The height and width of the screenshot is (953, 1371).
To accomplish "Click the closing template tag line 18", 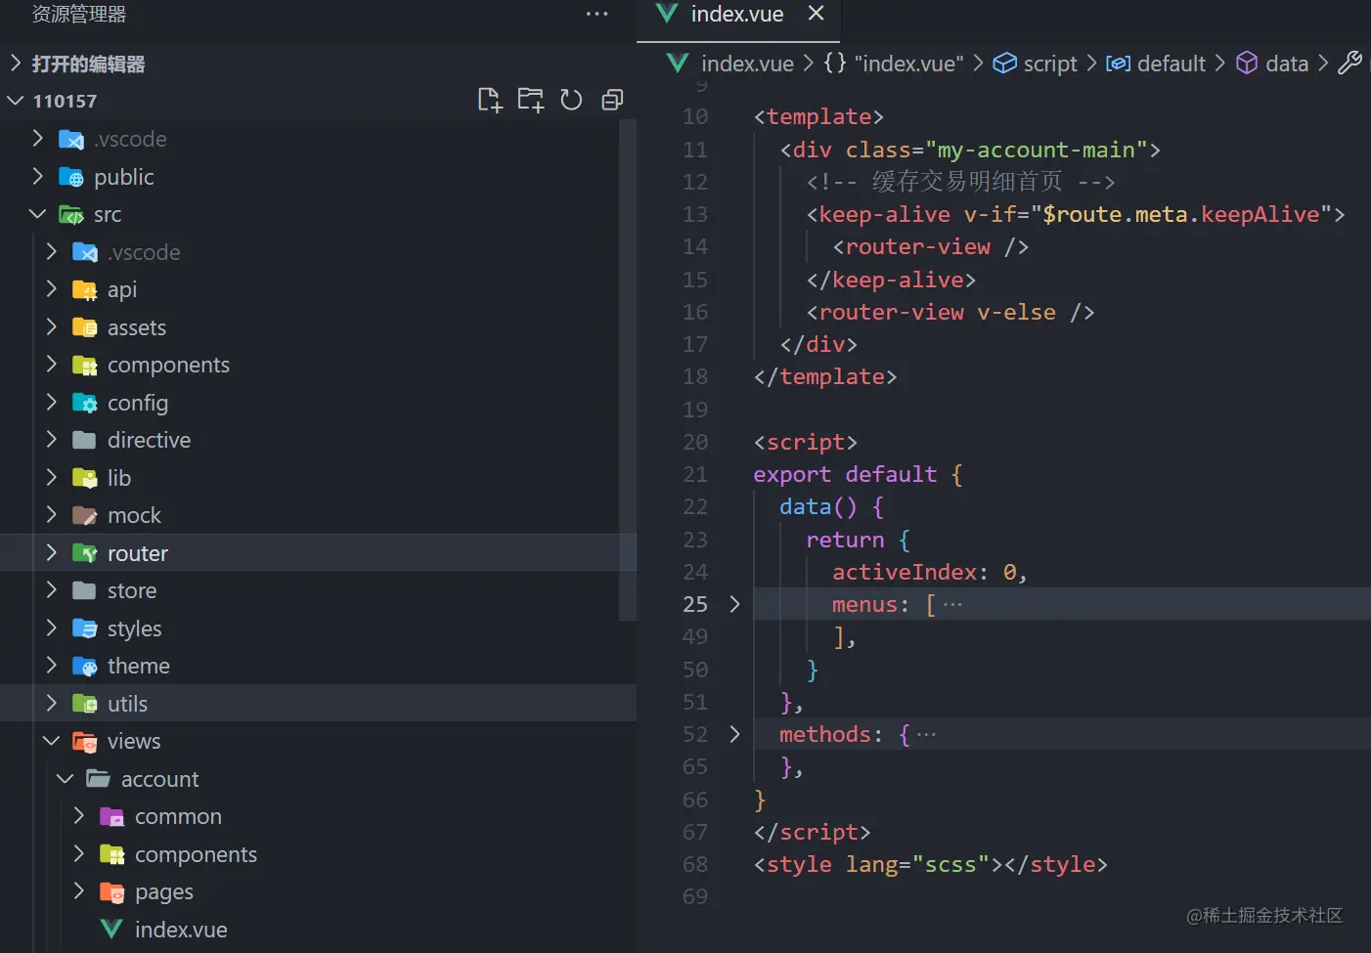I will click(824, 376).
